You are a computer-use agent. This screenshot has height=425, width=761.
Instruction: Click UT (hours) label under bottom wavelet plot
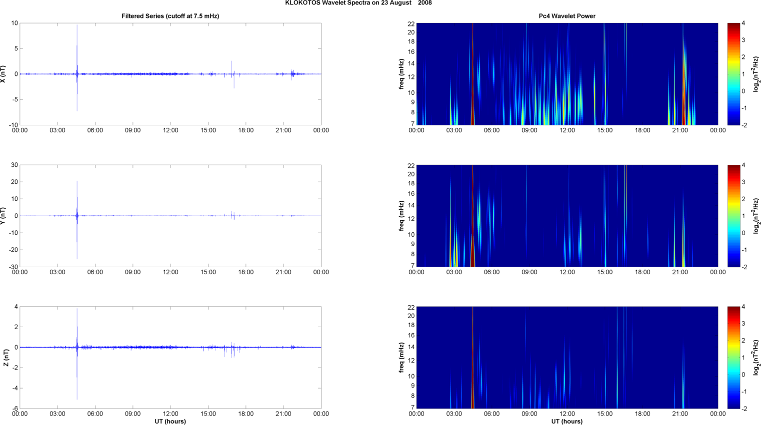[x=566, y=422]
